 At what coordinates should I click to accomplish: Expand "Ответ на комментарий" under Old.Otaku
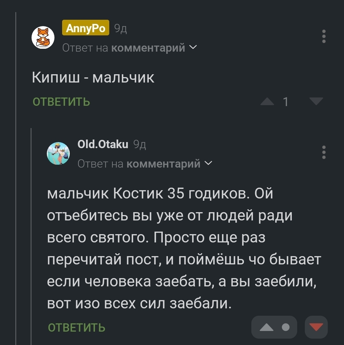point(145,164)
